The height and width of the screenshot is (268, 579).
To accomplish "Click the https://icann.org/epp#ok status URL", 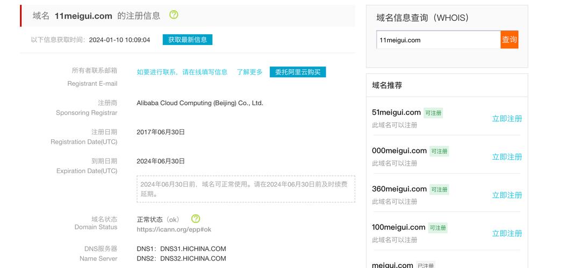I will pos(174,229).
